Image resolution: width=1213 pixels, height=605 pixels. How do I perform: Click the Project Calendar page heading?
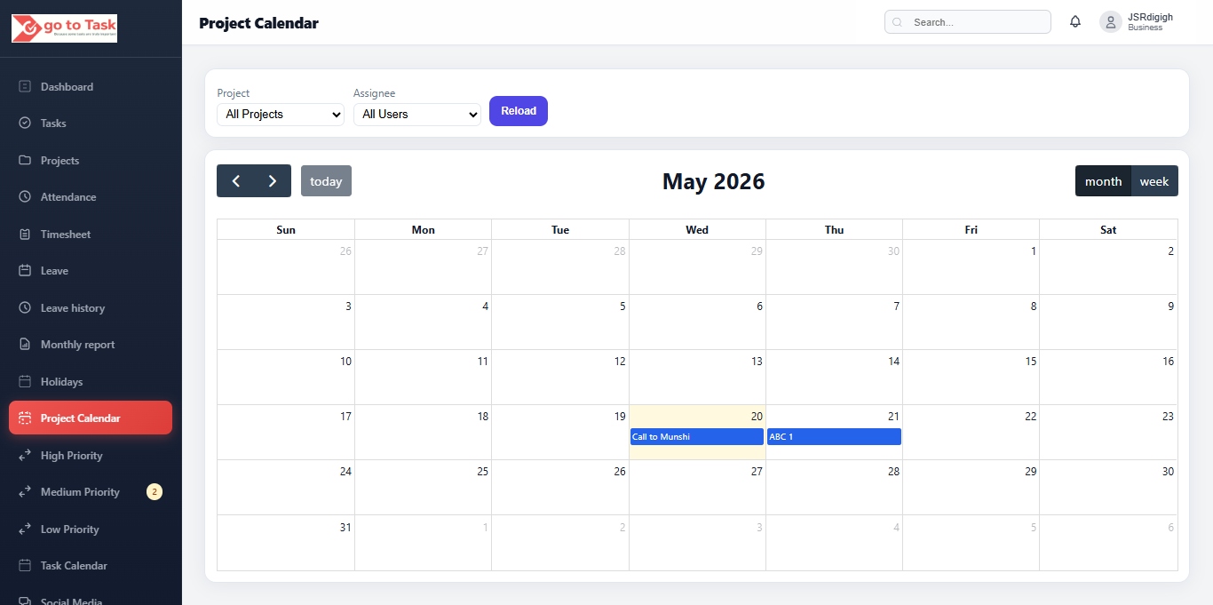[258, 23]
